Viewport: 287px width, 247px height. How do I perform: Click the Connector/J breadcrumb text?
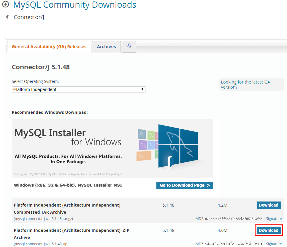(29, 17)
